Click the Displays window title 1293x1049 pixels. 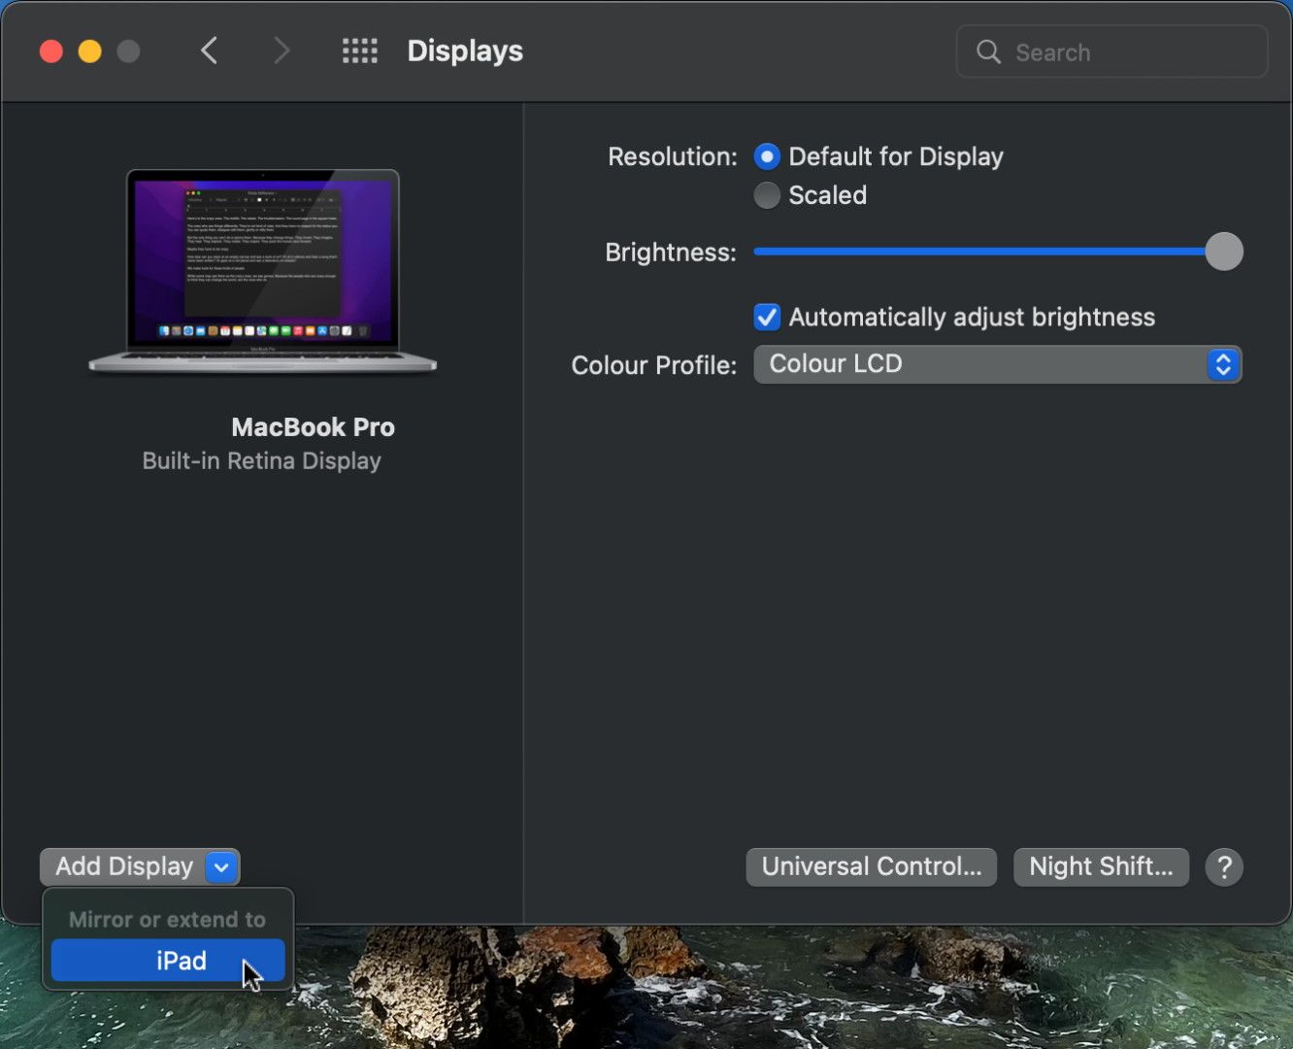[465, 51]
